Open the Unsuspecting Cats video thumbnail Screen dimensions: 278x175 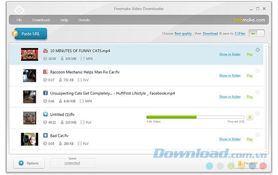29,97
